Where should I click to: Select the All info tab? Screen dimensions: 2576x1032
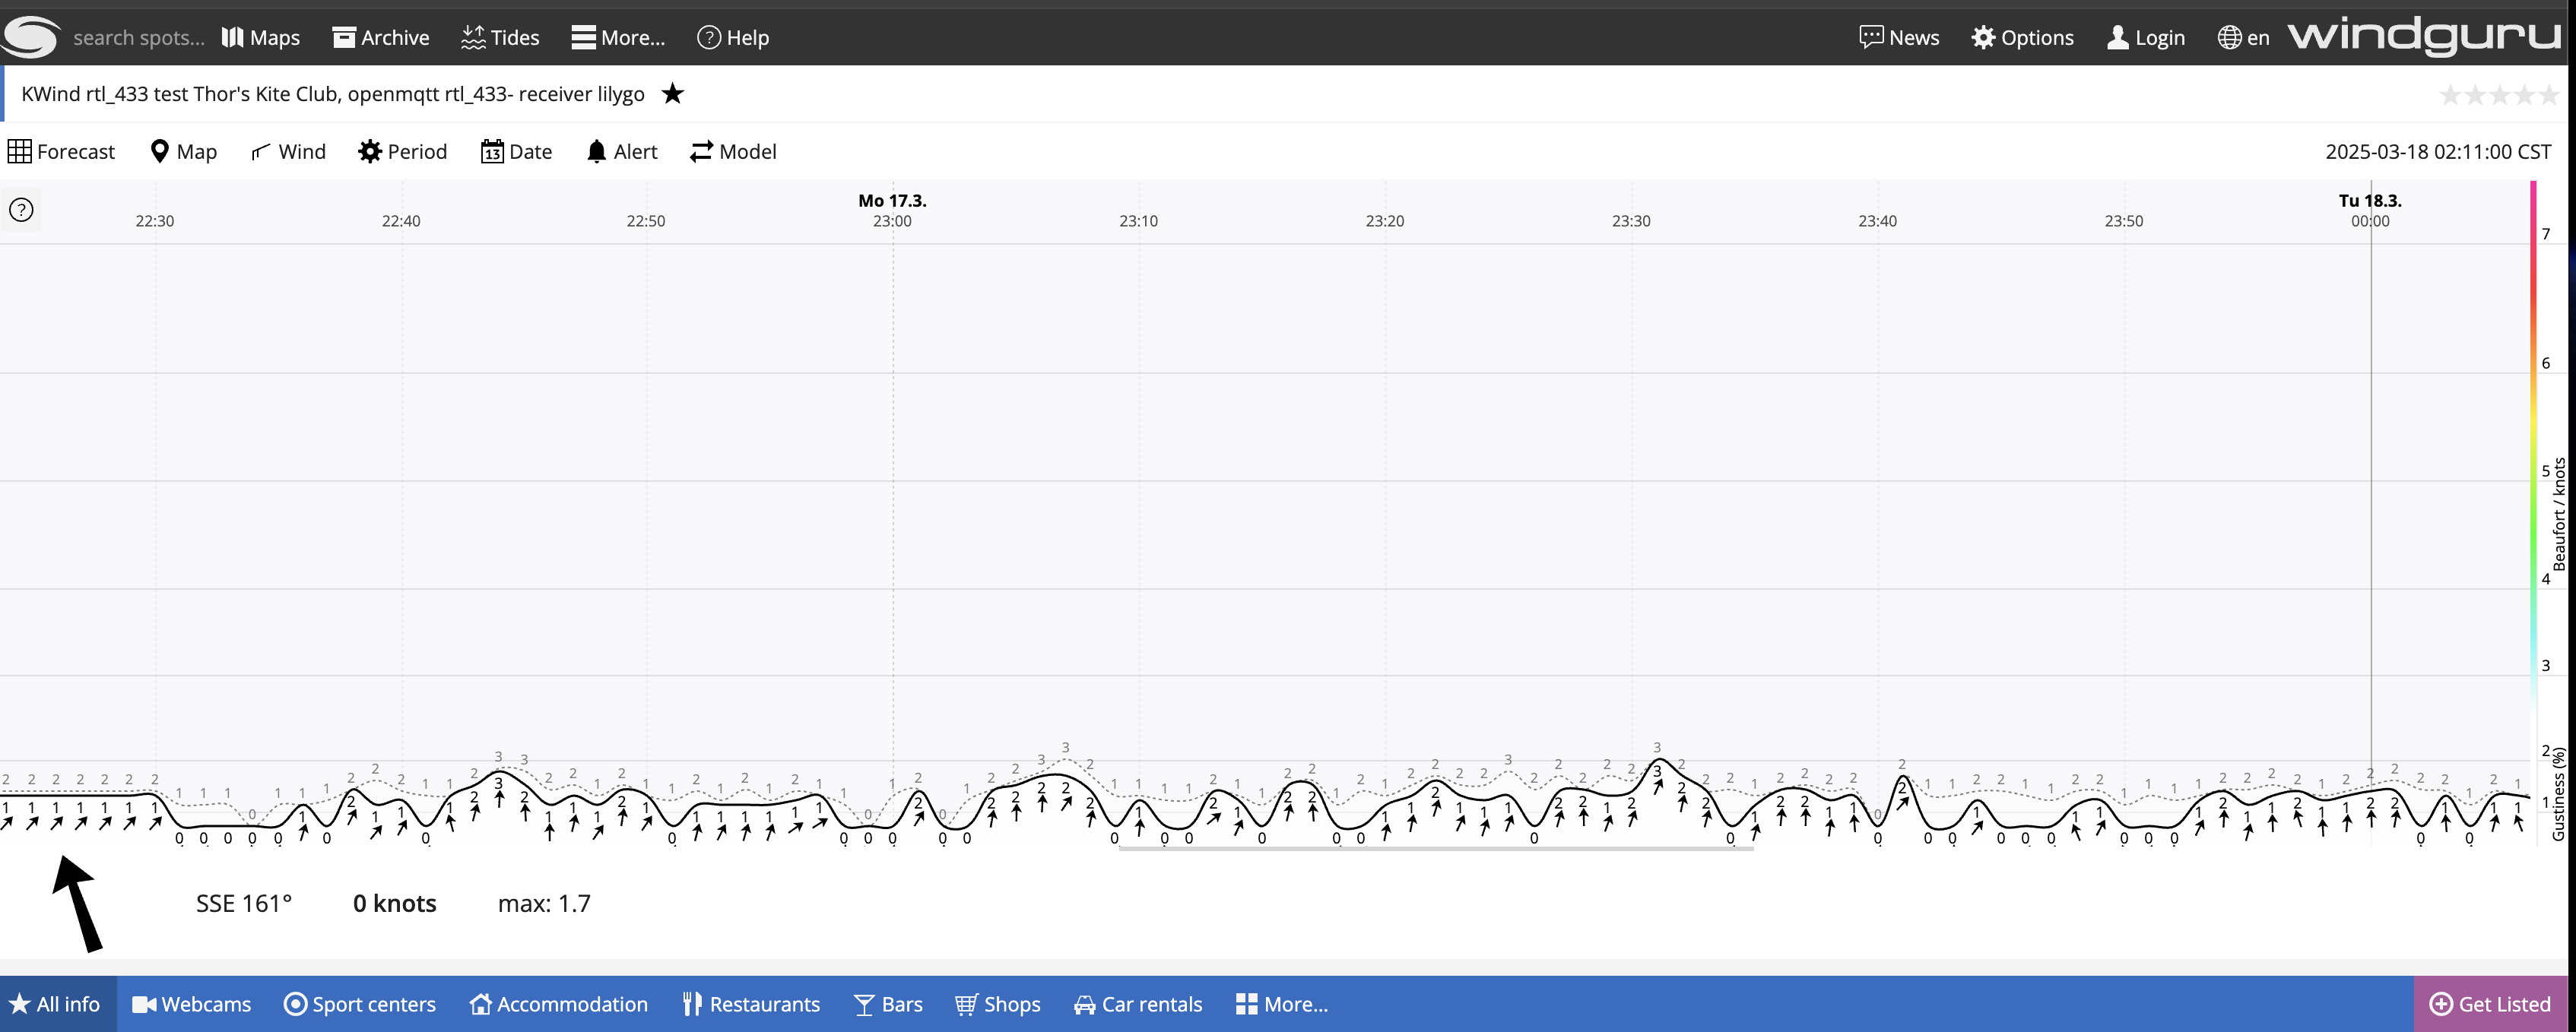(57, 1004)
